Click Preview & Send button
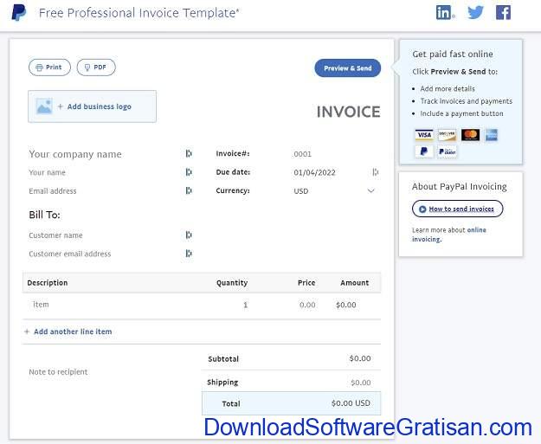This screenshot has height=444, width=541. pos(347,68)
